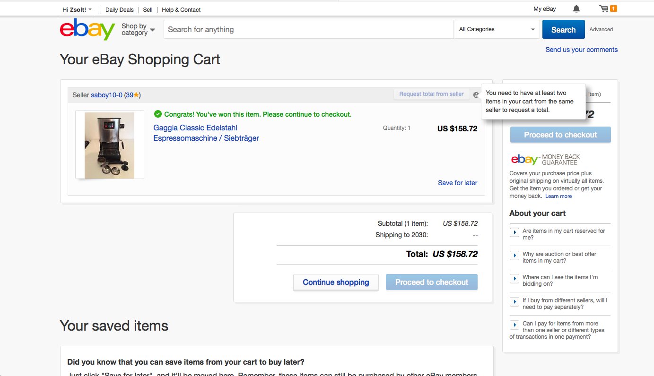
Task: Open the Shop by category dropdown
Action: [138, 29]
